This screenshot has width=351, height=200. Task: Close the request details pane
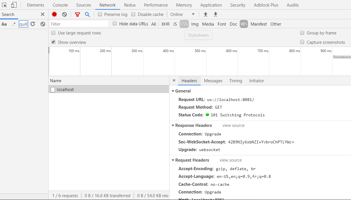tap(174, 81)
